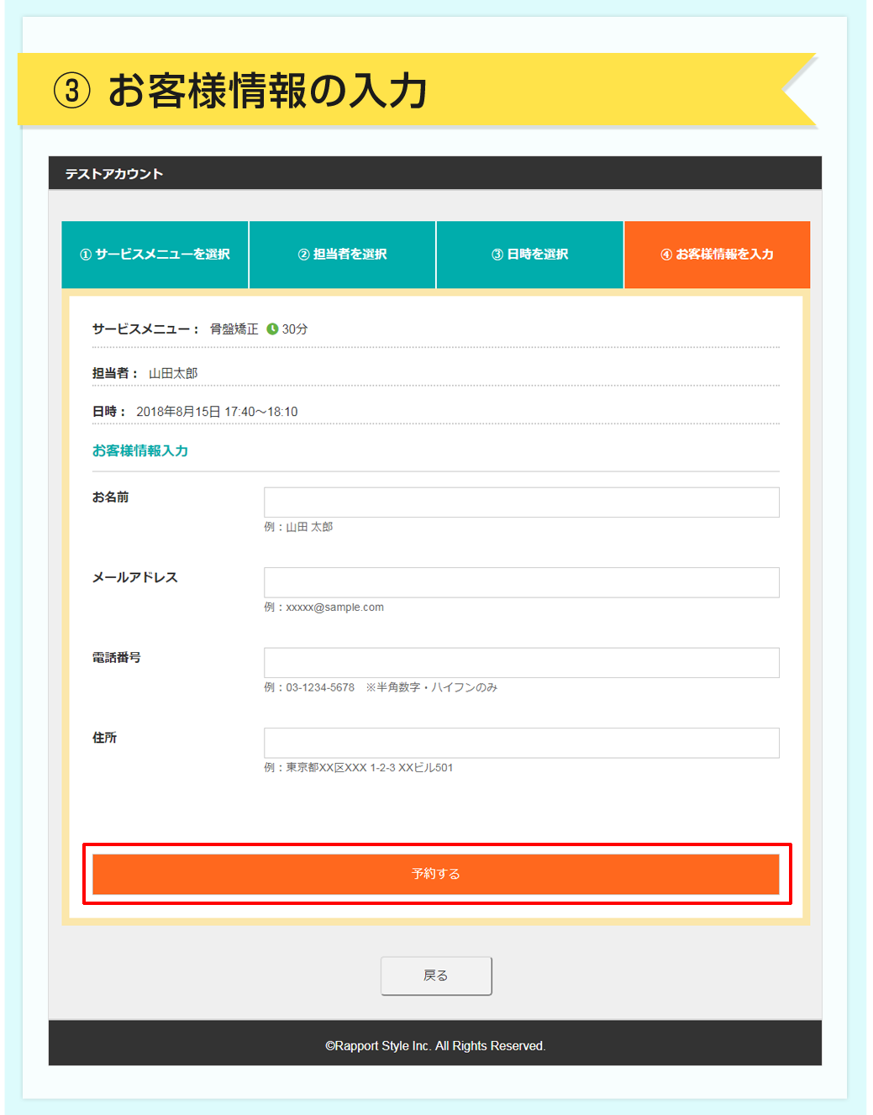Image resolution: width=873 pixels, height=1115 pixels.
Task: Click the date 2018年8月15日 17:40～18:10
Action: (x=217, y=412)
